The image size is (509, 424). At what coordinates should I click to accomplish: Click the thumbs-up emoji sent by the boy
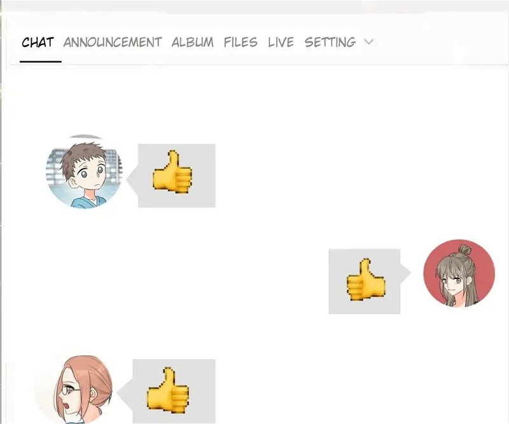coord(172,172)
